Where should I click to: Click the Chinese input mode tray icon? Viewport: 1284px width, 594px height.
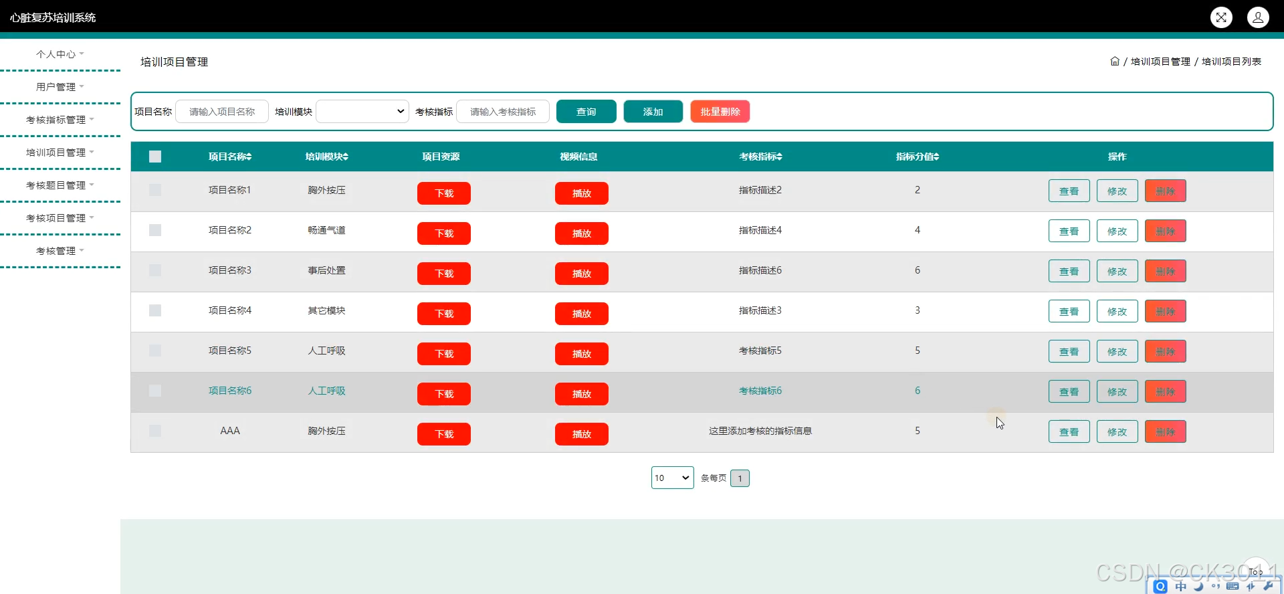[x=1180, y=586]
